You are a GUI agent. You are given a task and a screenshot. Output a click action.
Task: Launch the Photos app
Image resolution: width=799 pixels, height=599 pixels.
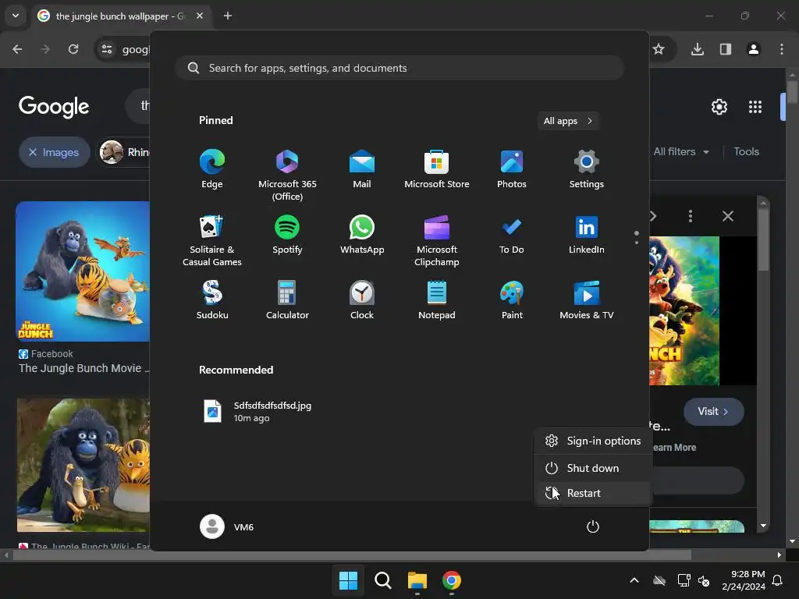click(512, 169)
